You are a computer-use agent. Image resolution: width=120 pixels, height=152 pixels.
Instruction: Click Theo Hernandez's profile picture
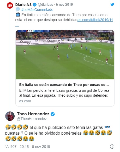click(x=10, y=116)
